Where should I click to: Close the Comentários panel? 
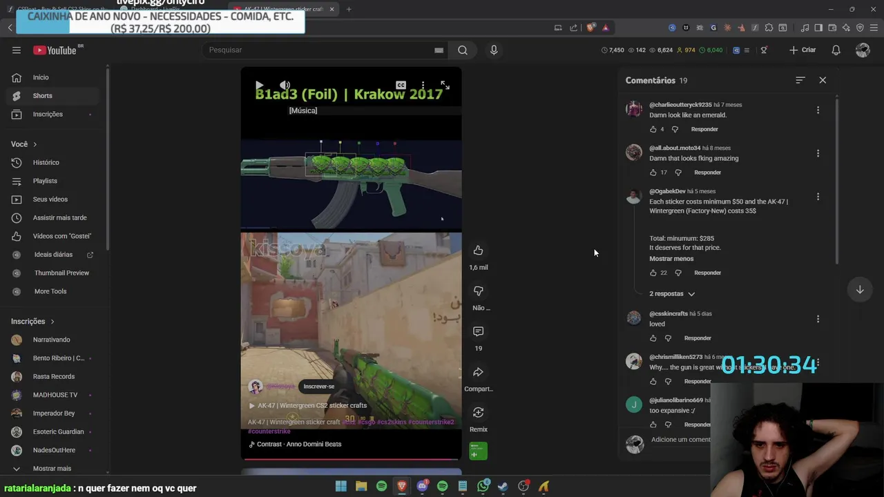823,80
